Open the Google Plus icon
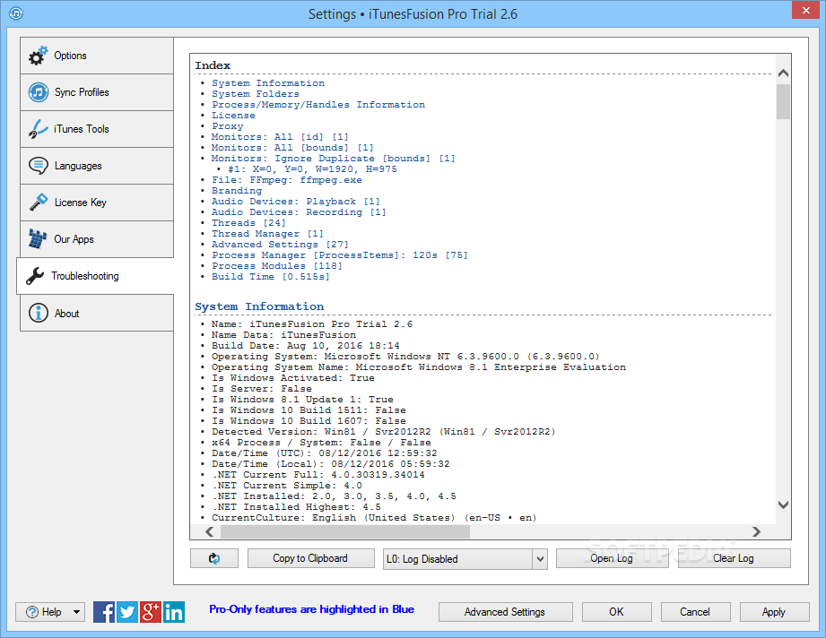This screenshot has height=638, width=826. [x=150, y=612]
